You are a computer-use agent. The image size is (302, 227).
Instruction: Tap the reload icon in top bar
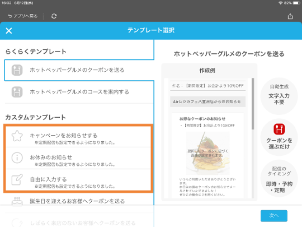pos(54,16)
